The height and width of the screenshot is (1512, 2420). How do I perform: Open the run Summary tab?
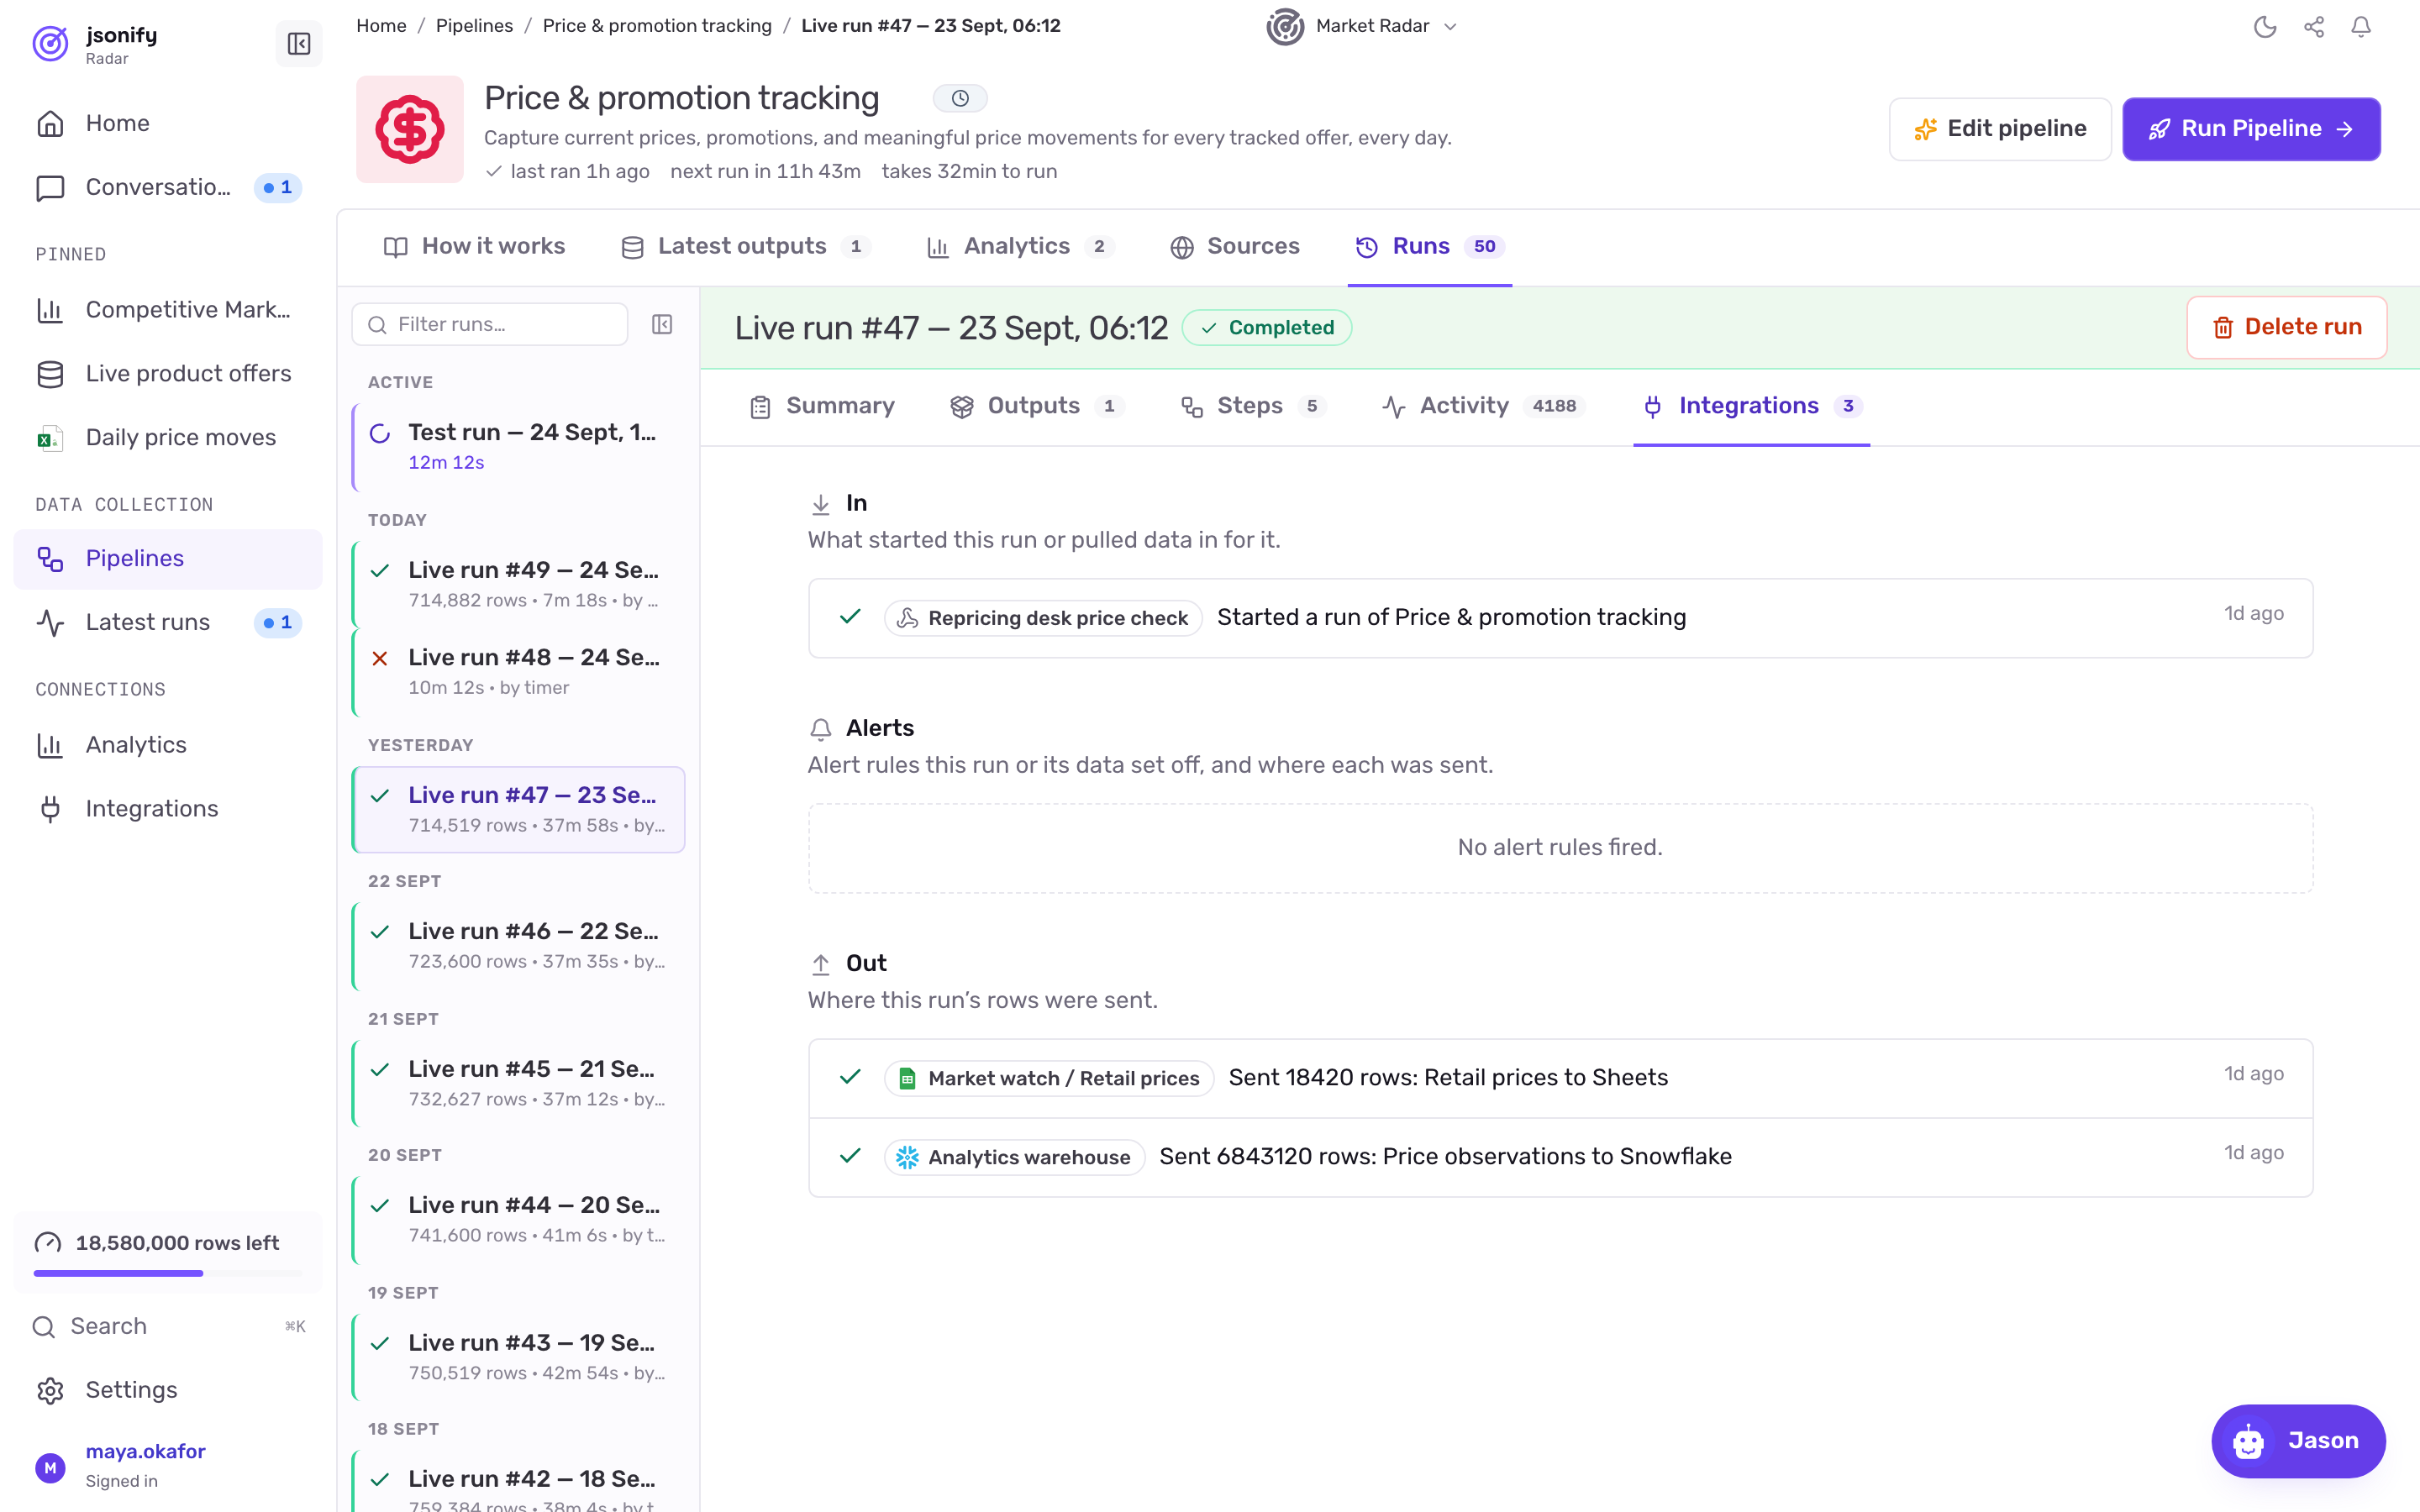click(822, 406)
